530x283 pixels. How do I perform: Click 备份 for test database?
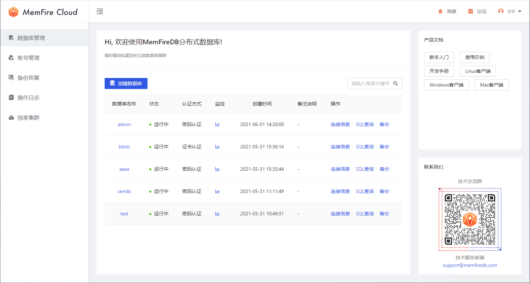point(384,214)
